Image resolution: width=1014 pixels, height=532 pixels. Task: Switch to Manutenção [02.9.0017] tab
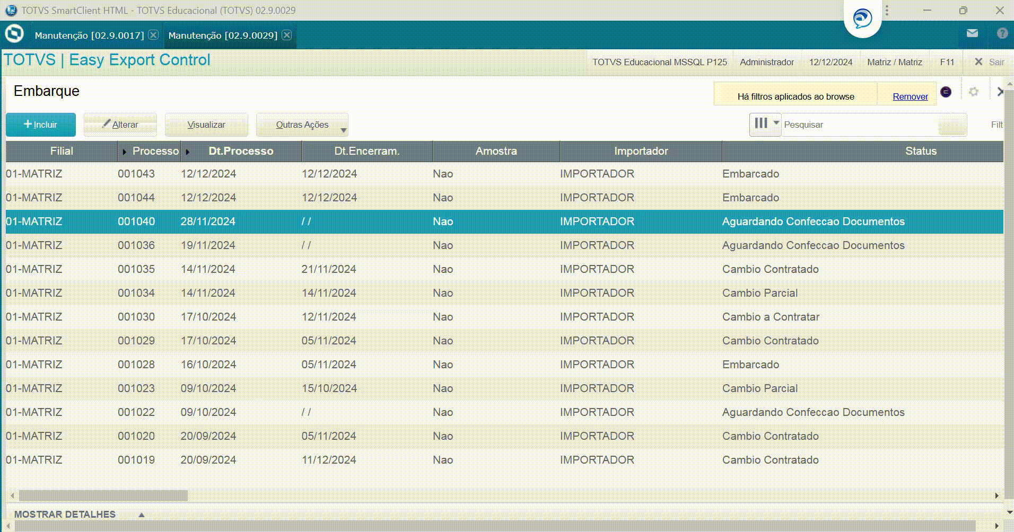coord(89,36)
